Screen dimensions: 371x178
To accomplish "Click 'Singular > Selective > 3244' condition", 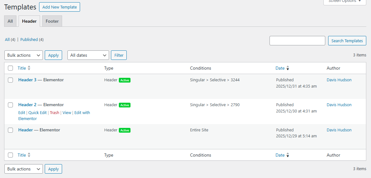I will coord(215,80).
